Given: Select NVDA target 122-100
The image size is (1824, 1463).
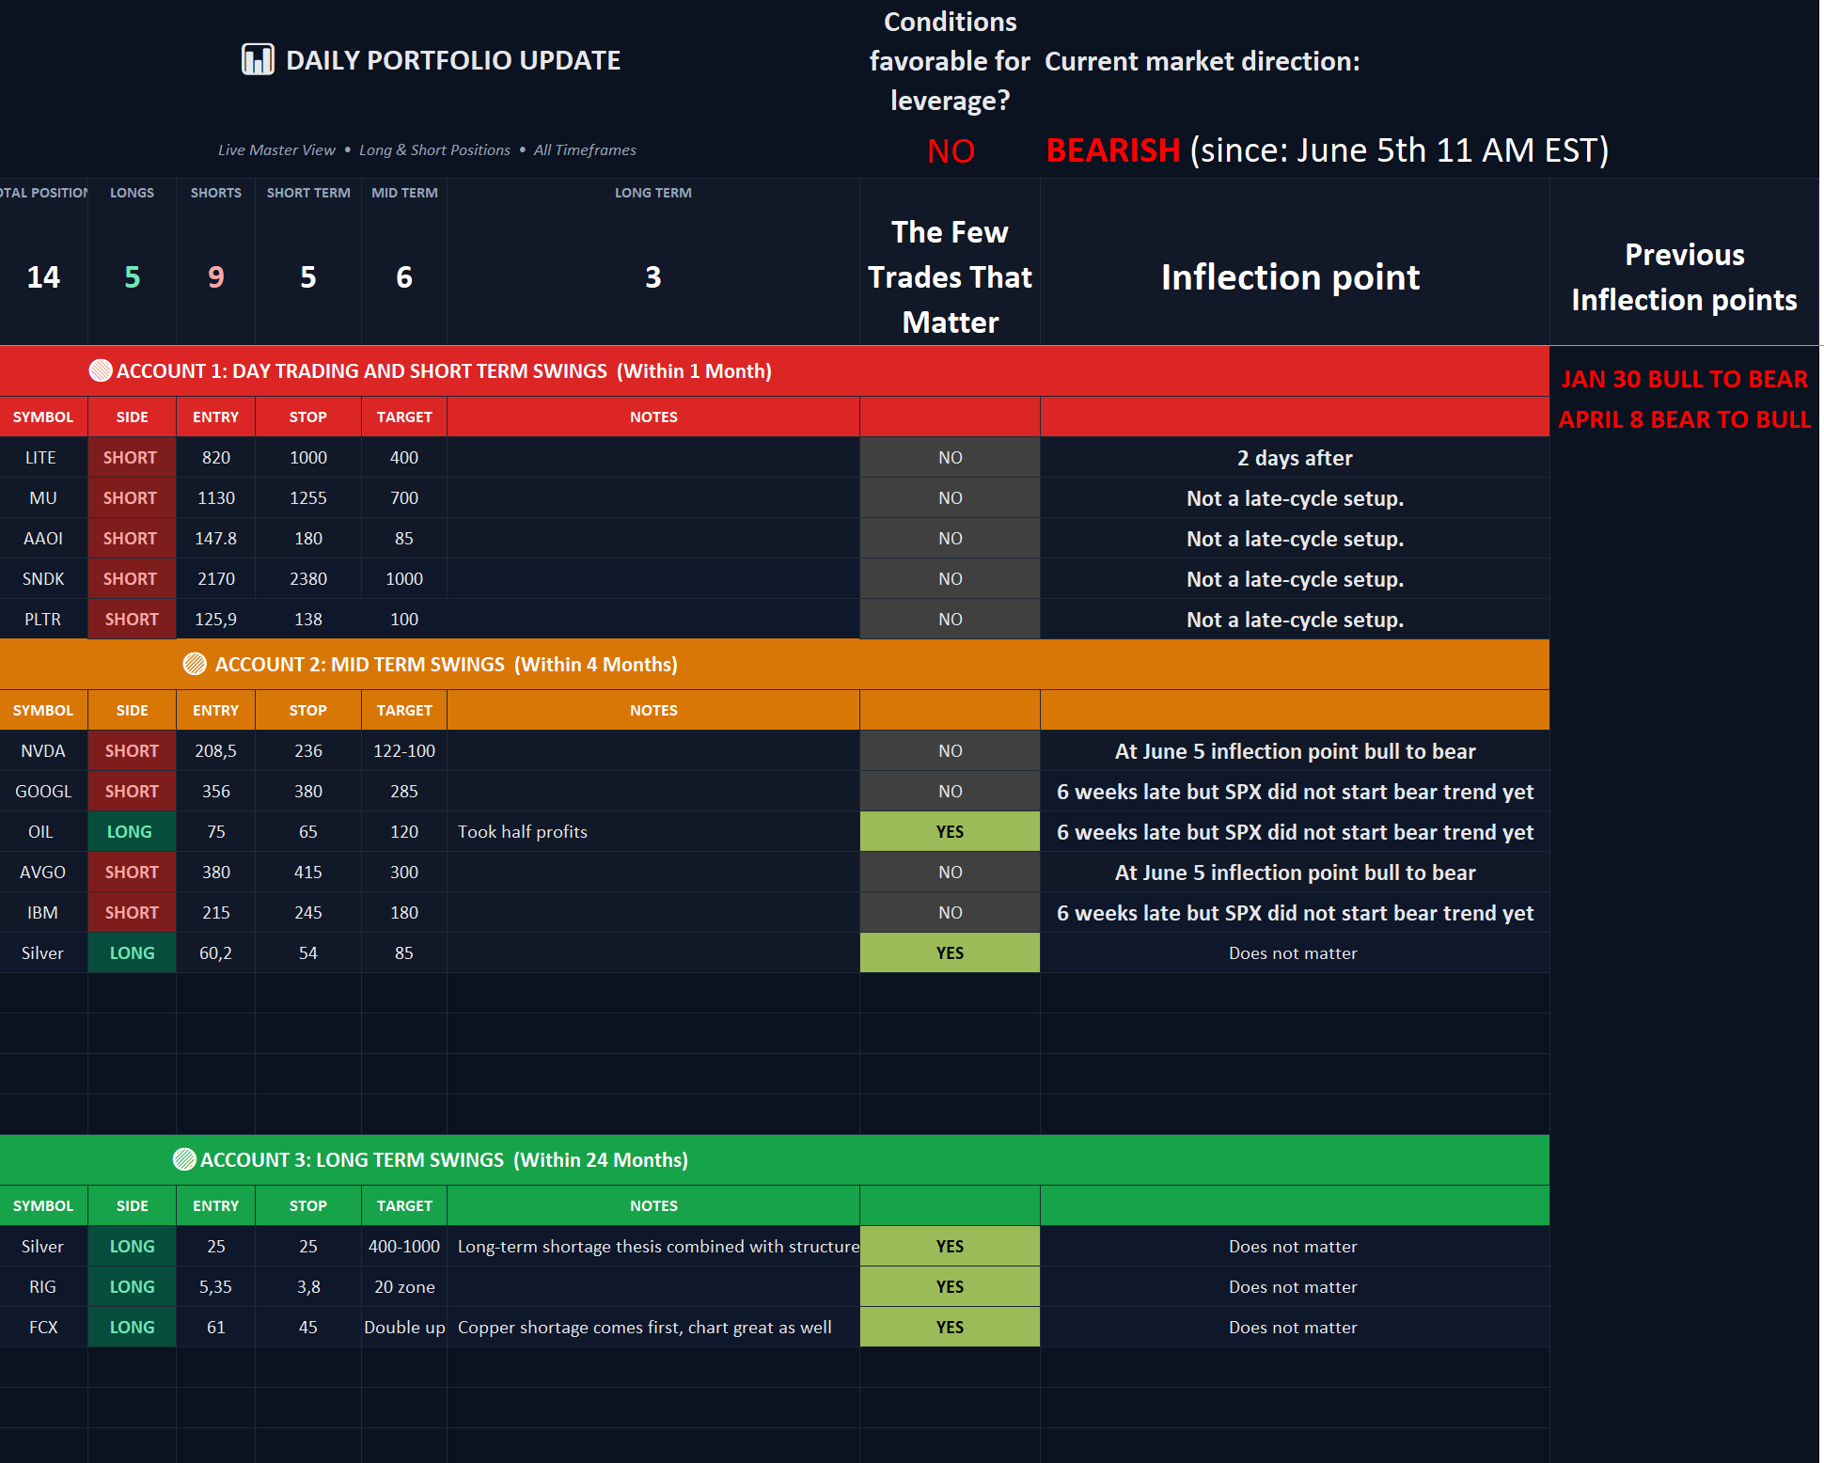Looking at the screenshot, I should pyautogui.click(x=404, y=750).
